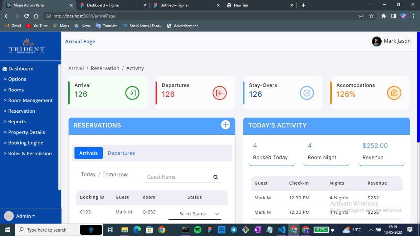The image size is (420, 236).
Task: Click the Reservation breadcrumb link
Action: click(x=105, y=68)
